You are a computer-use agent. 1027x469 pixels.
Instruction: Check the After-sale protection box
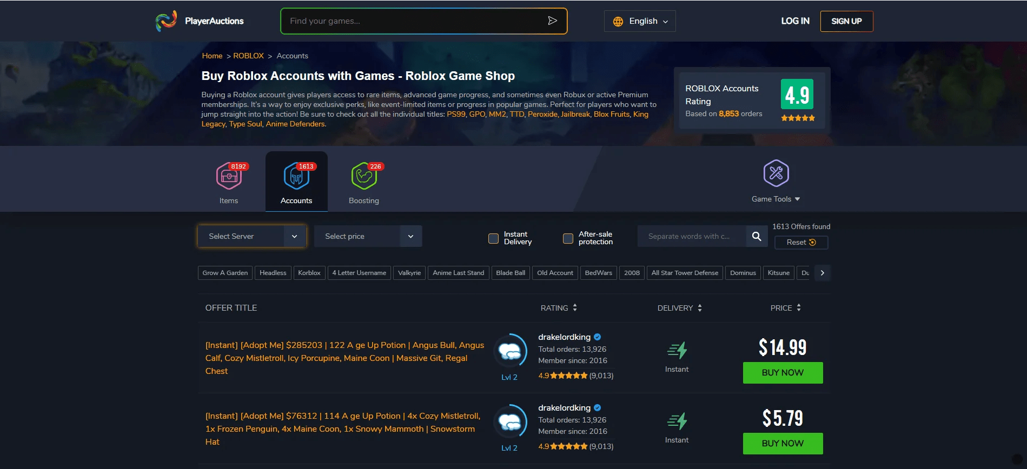pos(568,238)
